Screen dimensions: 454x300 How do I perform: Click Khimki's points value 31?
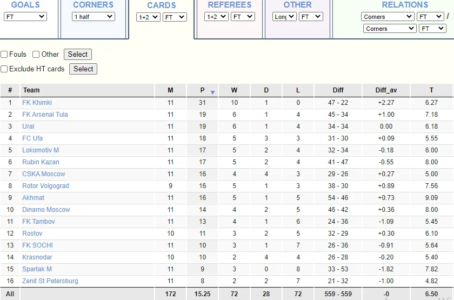pyautogui.click(x=202, y=103)
